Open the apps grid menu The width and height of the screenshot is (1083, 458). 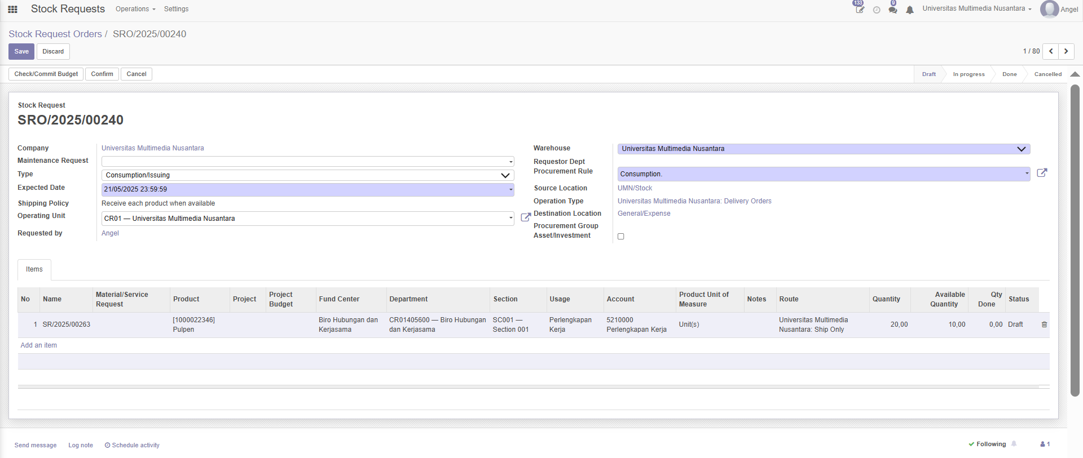pos(12,9)
